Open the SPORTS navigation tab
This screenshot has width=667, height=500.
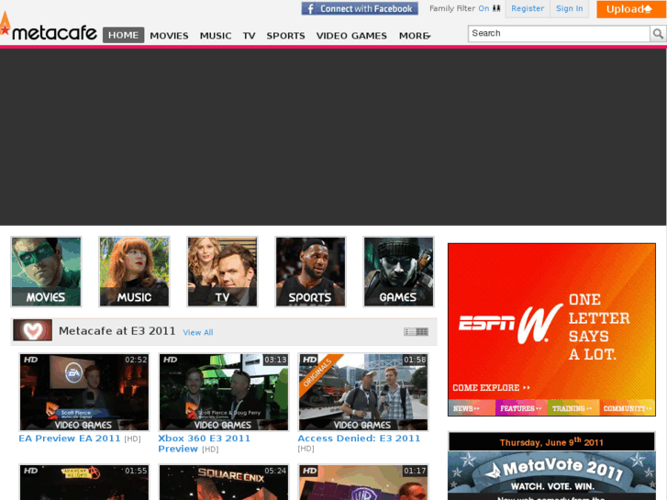click(x=285, y=36)
